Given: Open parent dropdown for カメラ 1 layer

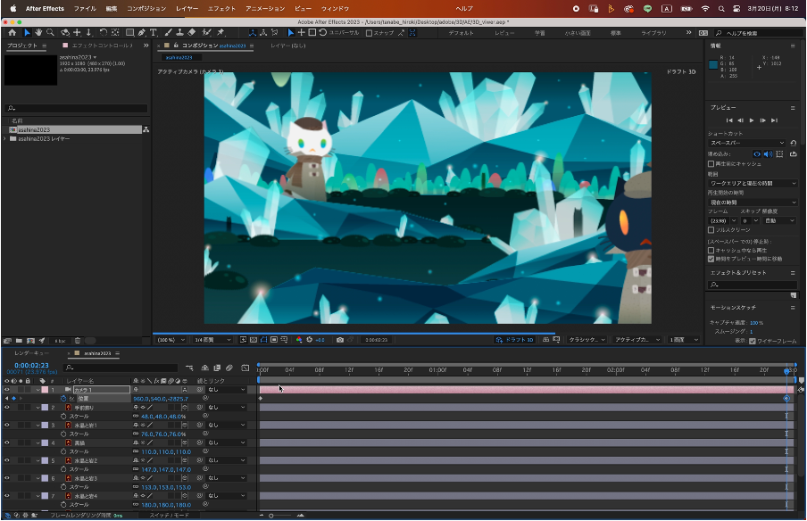Looking at the screenshot, I should click(x=227, y=389).
